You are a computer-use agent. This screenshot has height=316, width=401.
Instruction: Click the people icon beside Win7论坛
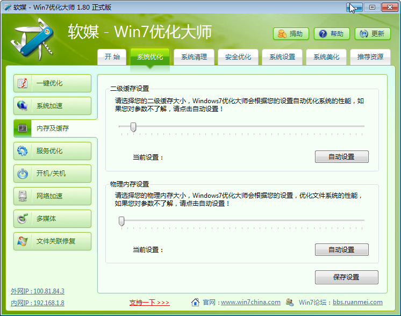coord(290,302)
